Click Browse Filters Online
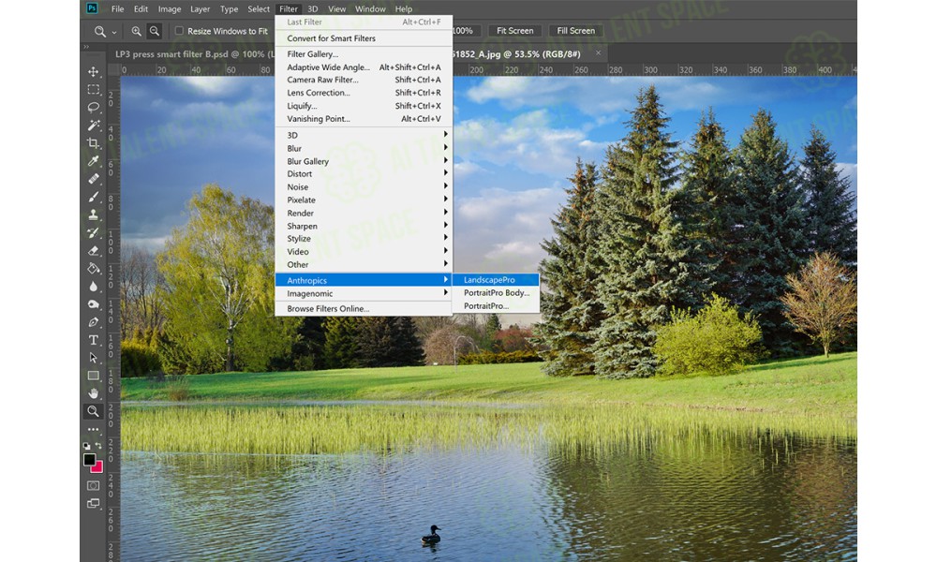Viewport: 937px width, 562px height. [x=364, y=309]
